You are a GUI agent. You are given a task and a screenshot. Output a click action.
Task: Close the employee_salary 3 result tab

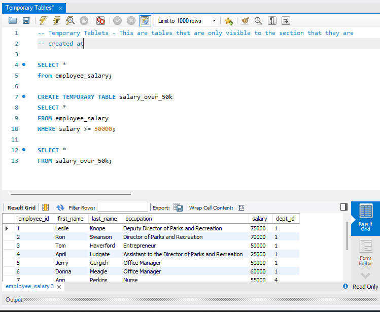coord(59,287)
